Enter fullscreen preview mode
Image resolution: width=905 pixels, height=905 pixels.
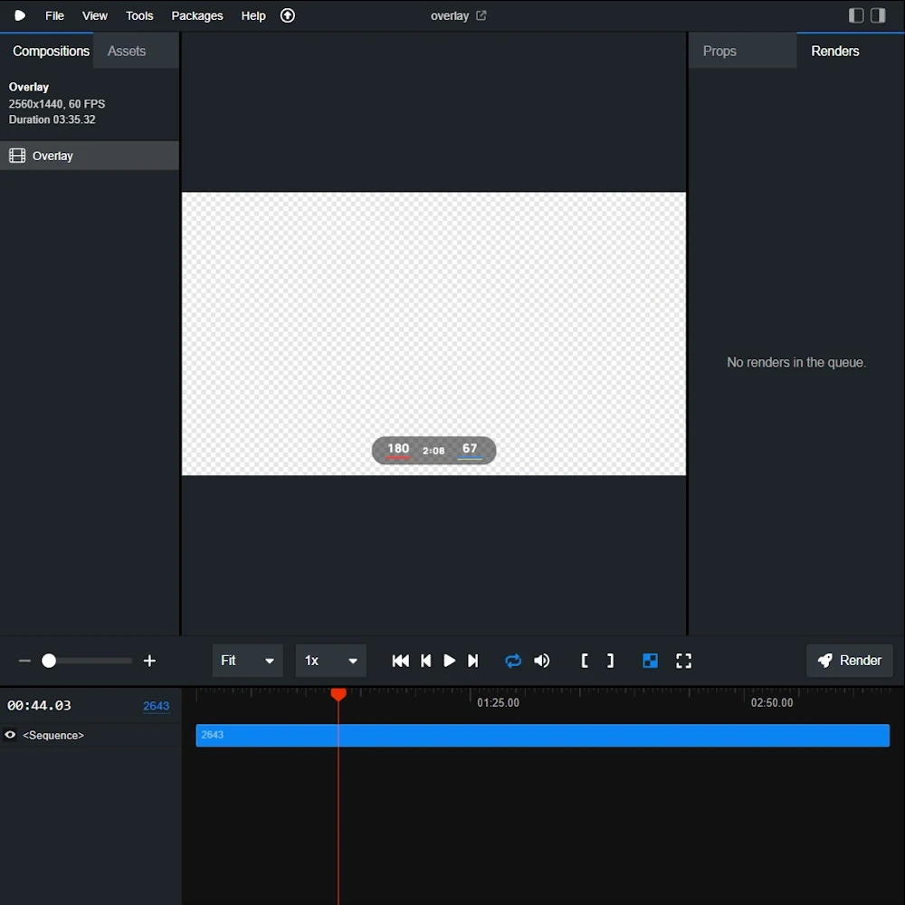click(x=683, y=661)
